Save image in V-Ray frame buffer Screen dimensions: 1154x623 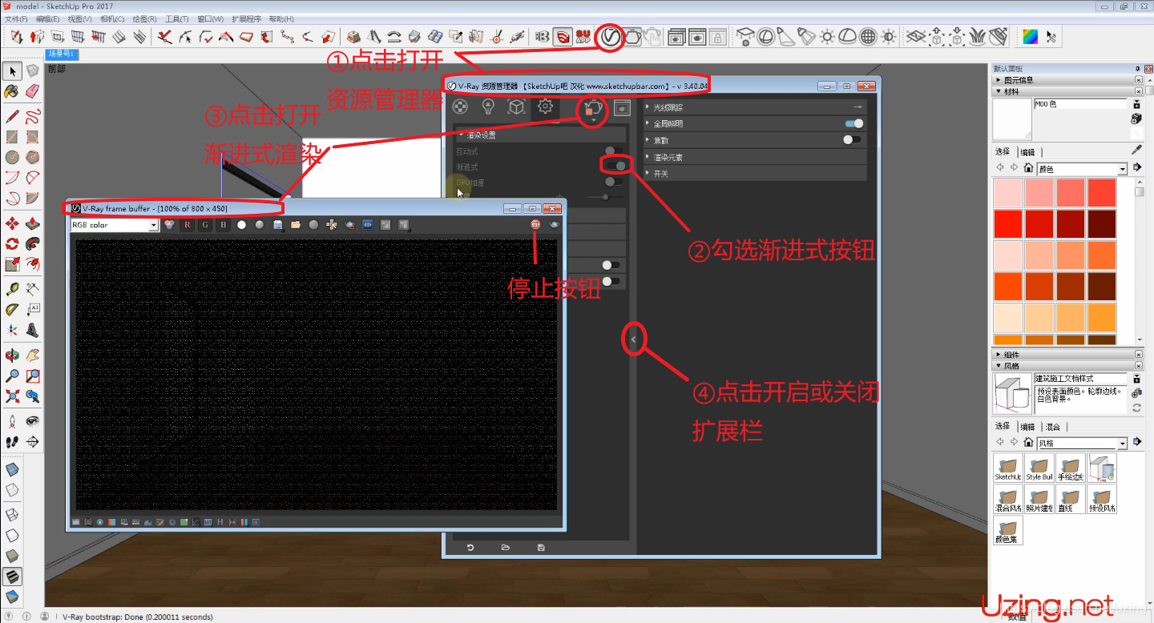pyautogui.click(x=278, y=225)
